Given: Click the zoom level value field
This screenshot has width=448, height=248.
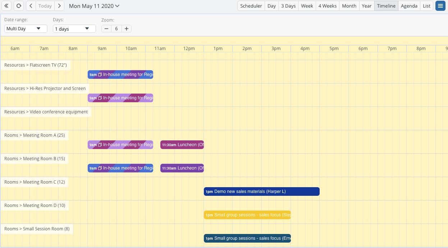Looking at the screenshot, I should coord(116,29).
